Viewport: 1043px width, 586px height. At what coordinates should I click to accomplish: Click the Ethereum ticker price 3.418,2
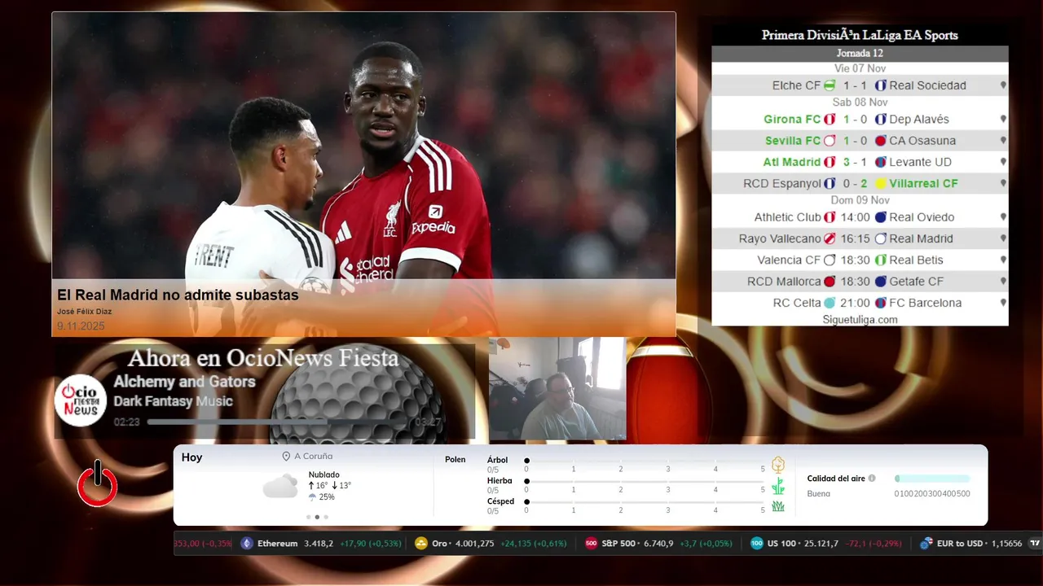[x=319, y=544]
